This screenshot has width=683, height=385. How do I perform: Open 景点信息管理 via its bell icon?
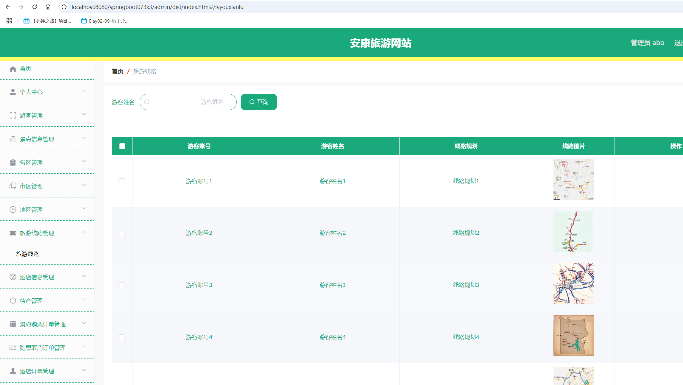pyautogui.click(x=13, y=139)
